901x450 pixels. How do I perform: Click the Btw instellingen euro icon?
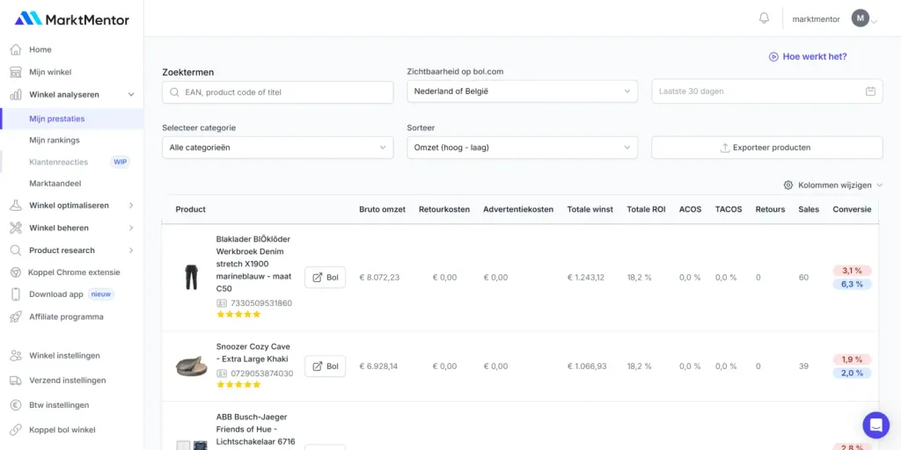[16, 405]
